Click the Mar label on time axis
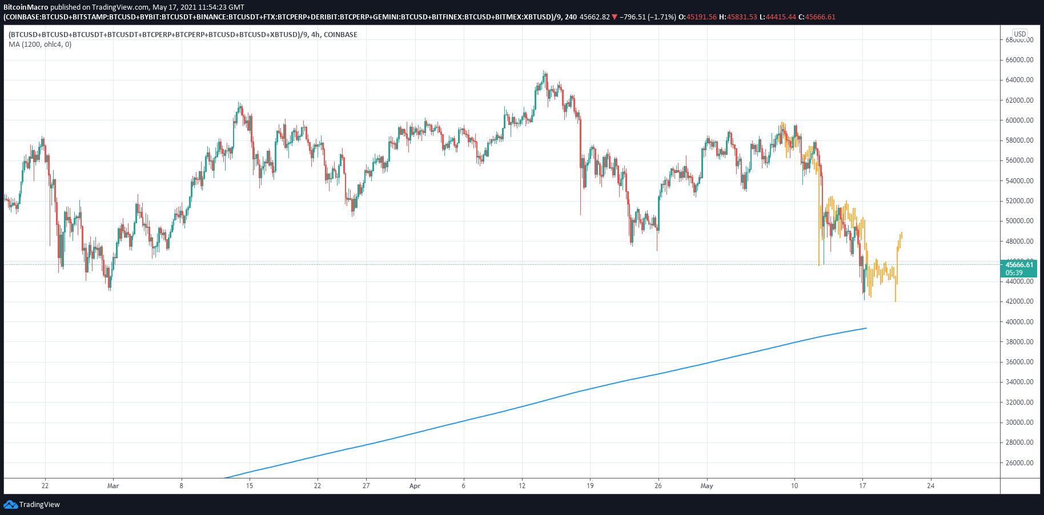This screenshot has height=515, width=1044. (x=113, y=486)
